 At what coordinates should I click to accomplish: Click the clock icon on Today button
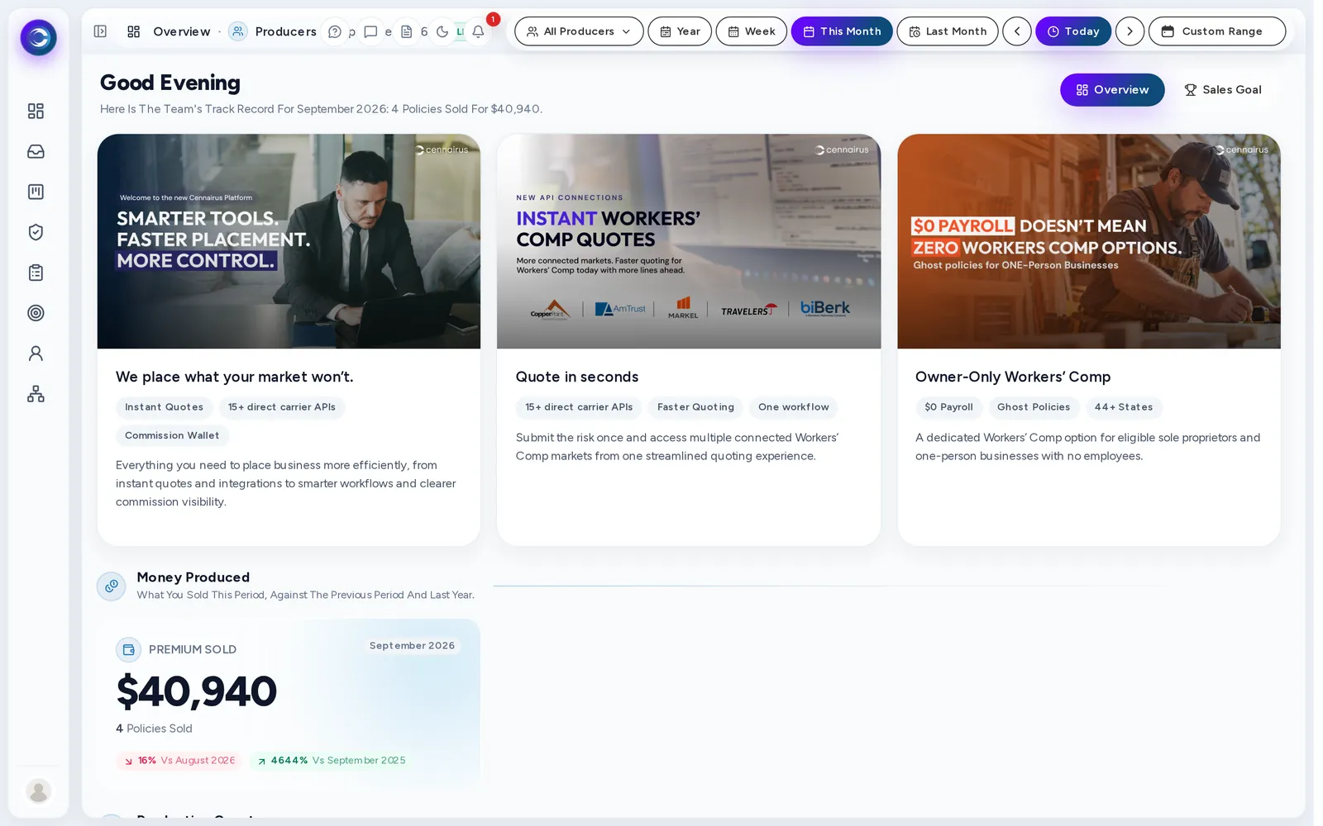point(1053,31)
